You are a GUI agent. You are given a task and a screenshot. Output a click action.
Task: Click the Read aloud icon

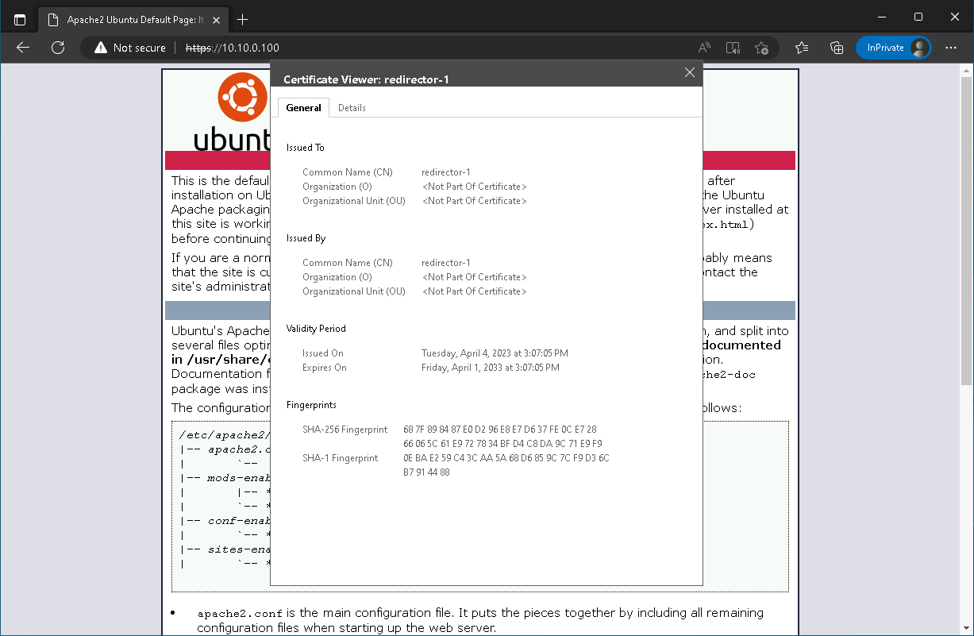pyautogui.click(x=704, y=48)
